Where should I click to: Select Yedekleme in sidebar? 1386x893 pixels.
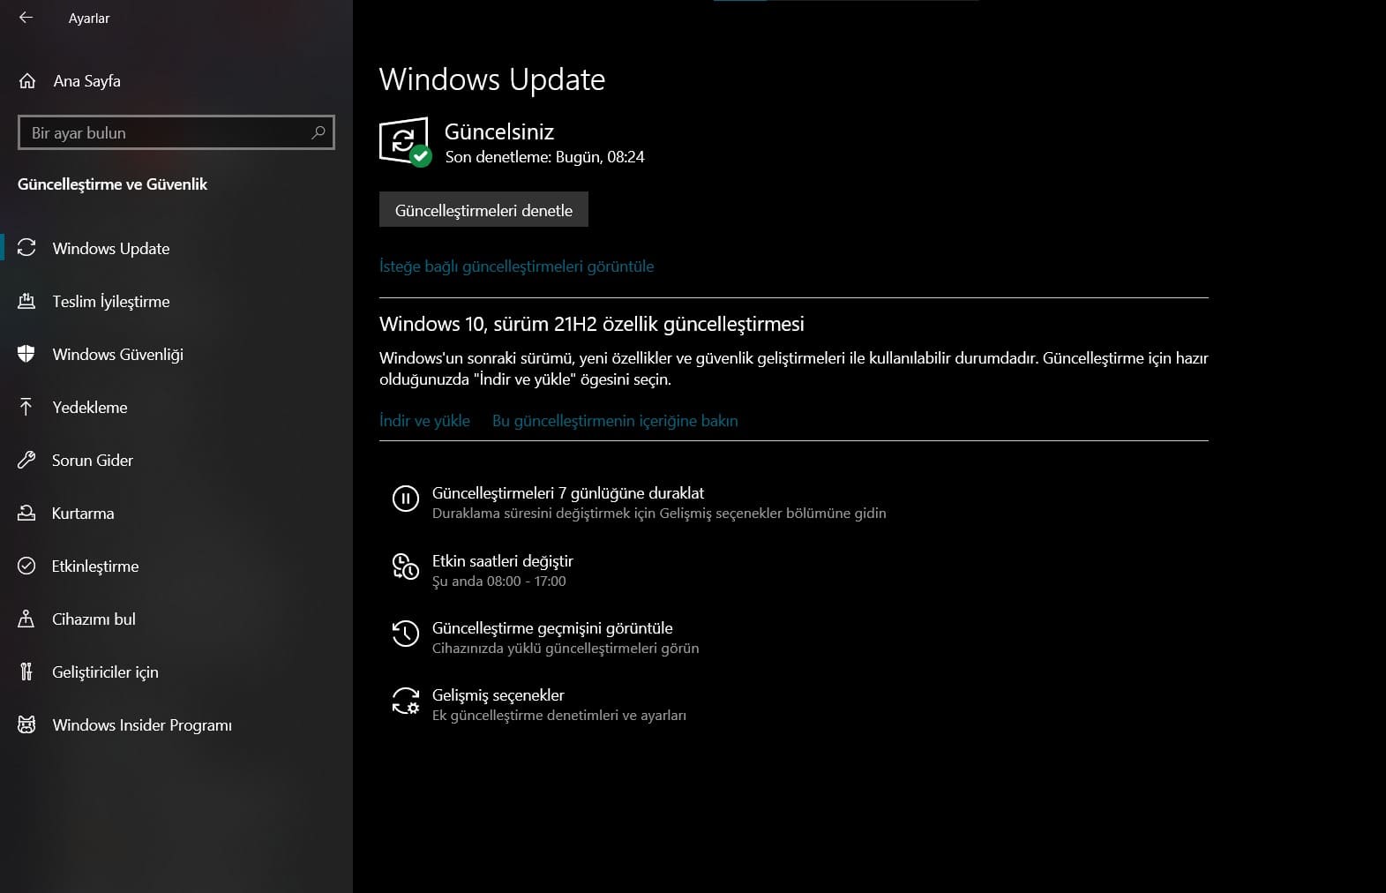coord(90,407)
